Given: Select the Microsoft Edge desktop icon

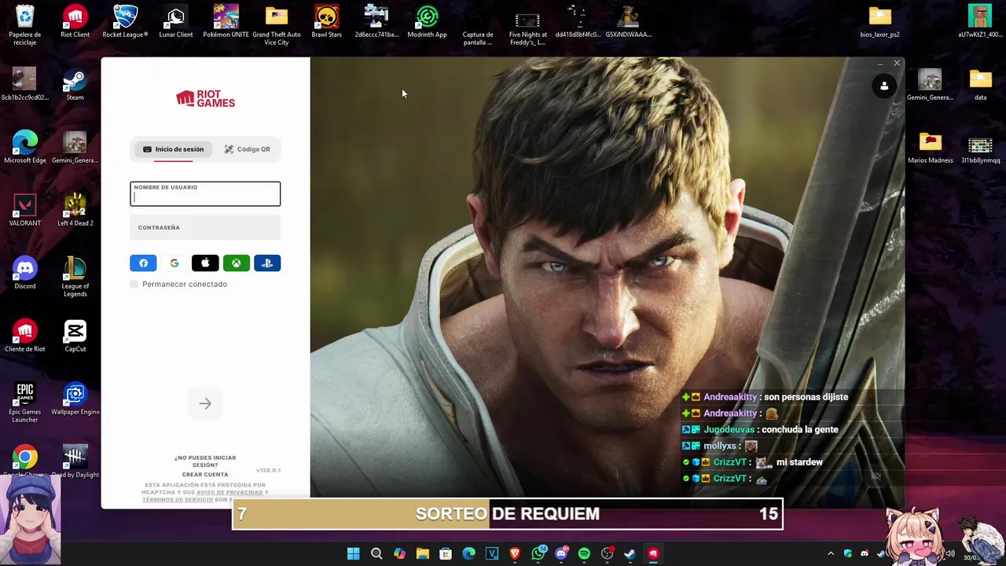Looking at the screenshot, I should (x=25, y=148).
